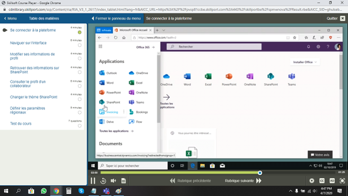The image size is (348, 196).
Task: Show hidden tray icons chevron
Action: click(x=290, y=191)
